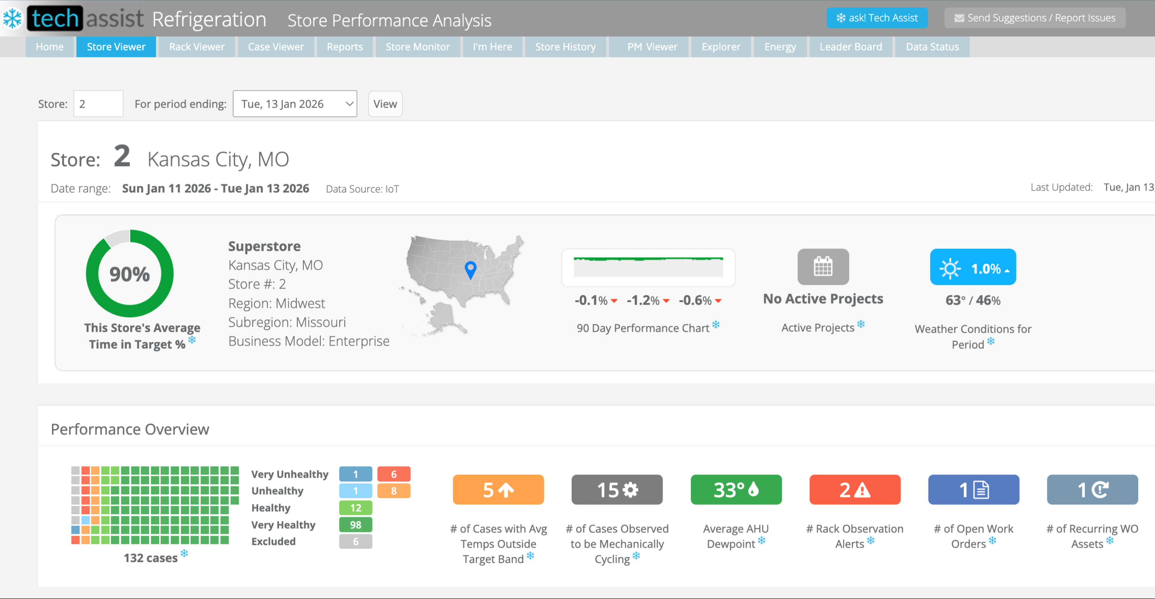Click the red Rack Observation Alerts tile
The image size is (1155, 599).
[x=855, y=489]
